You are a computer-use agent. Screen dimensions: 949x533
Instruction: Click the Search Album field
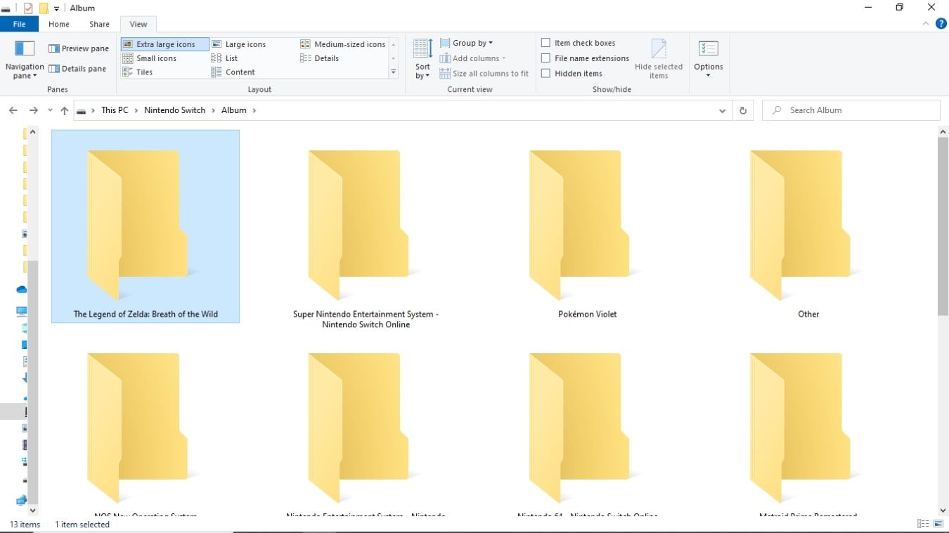pos(851,110)
